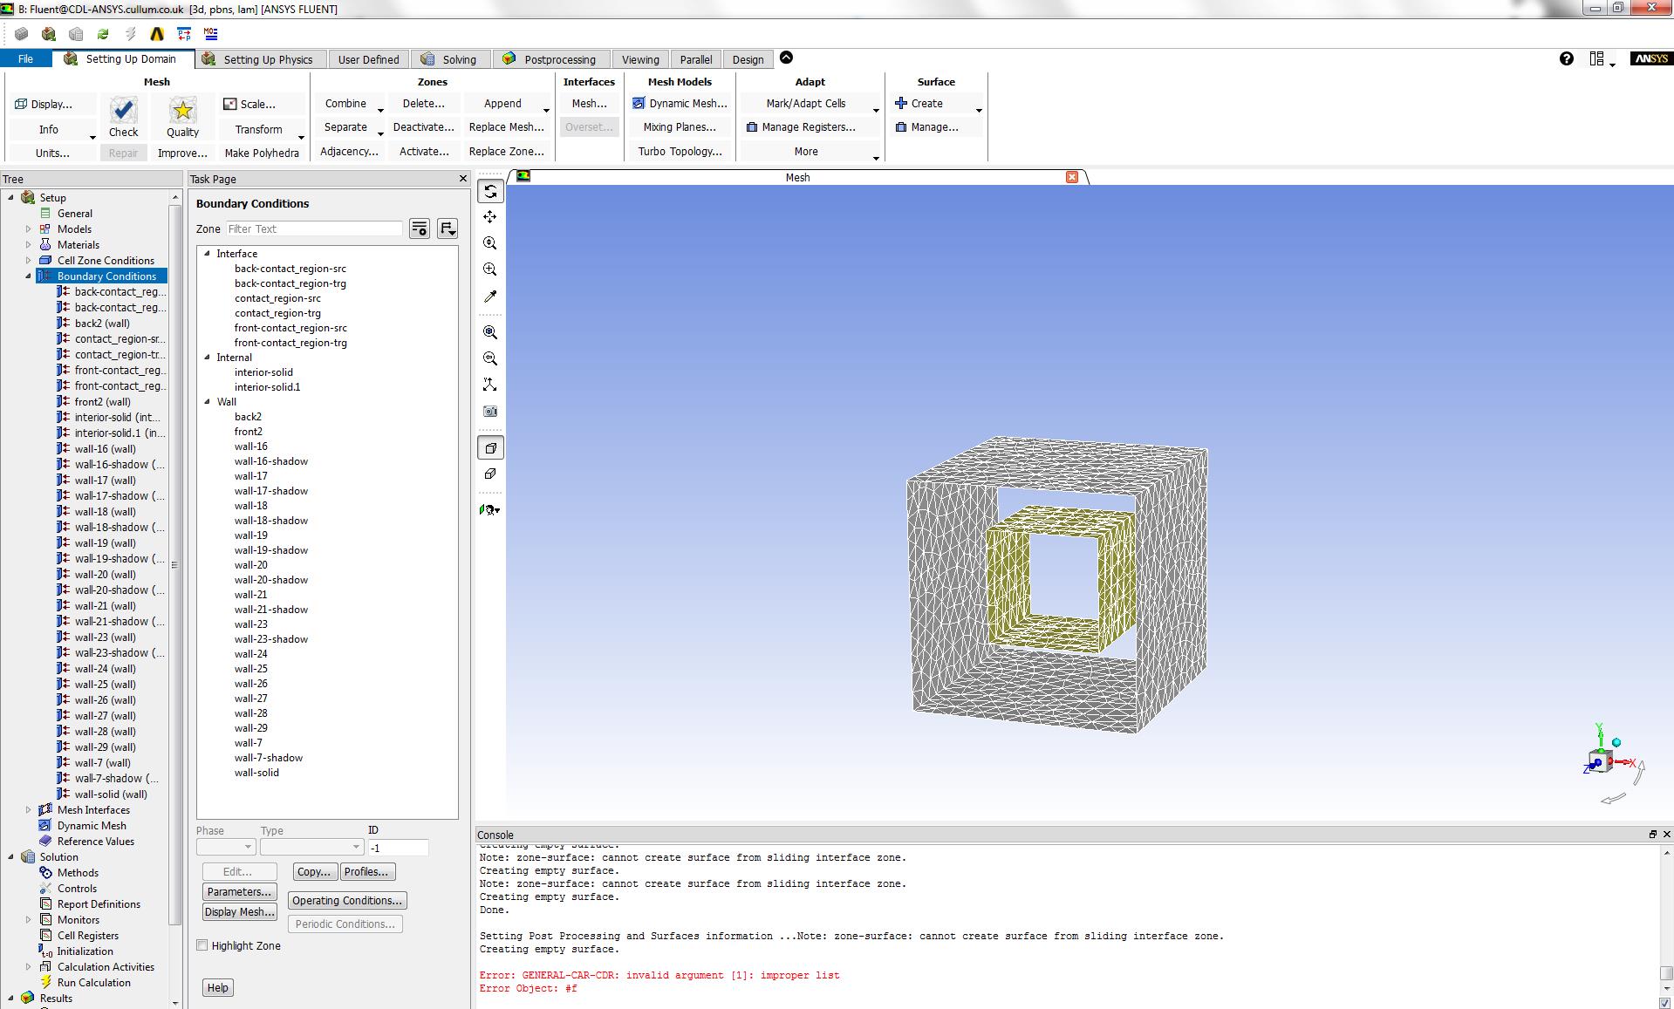Collapse the Boundary Conditions tree node

28,276
